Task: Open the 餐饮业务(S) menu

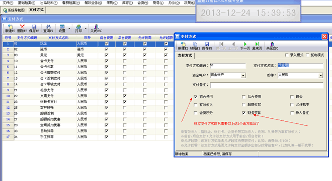Action: (x=93, y=3)
